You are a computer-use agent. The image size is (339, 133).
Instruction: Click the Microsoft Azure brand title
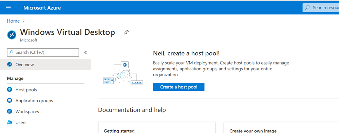pos(42,8)
